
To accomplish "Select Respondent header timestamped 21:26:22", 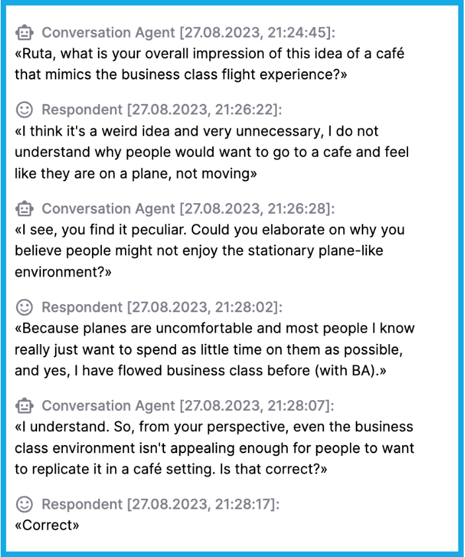I will coord(162,110).
